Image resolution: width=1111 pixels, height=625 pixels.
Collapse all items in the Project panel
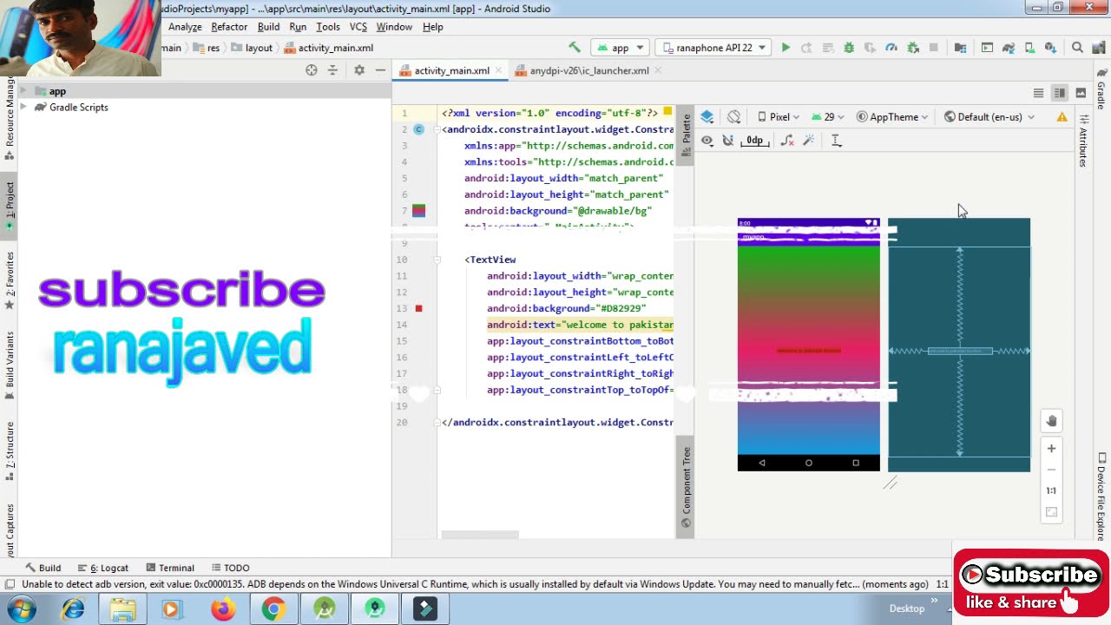pyautogui.click(x=332, y=70)
